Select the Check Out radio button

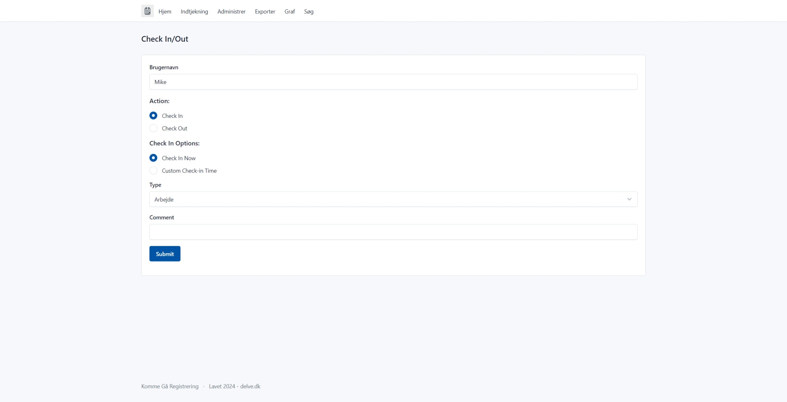point(153,128)
